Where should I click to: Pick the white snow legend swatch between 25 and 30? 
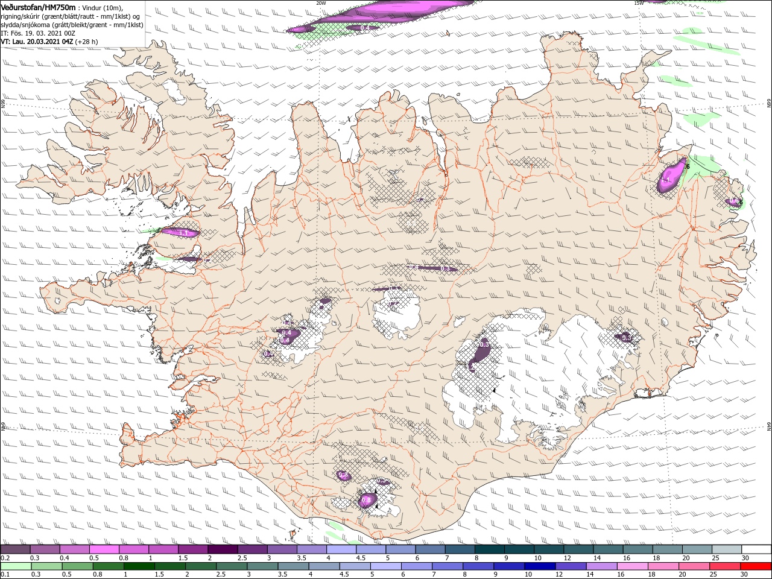click(727, 549)
